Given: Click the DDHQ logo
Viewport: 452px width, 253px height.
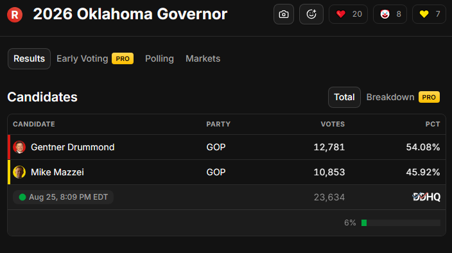Looking at the screenshot, I should point(426,197).
